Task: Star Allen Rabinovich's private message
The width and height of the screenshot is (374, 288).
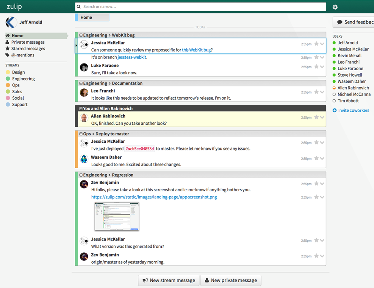Action: 316,117
